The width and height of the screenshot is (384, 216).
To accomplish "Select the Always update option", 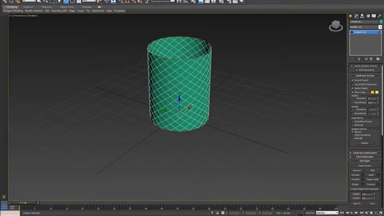I will coord(352,132).
